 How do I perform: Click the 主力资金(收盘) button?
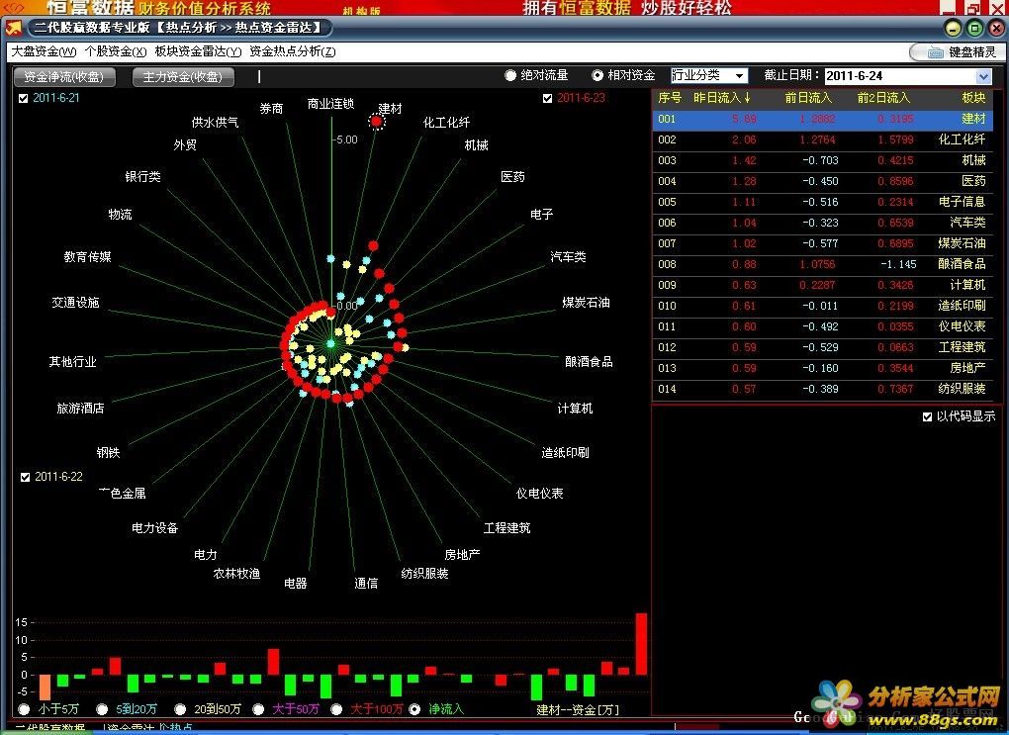pos(183,77)
